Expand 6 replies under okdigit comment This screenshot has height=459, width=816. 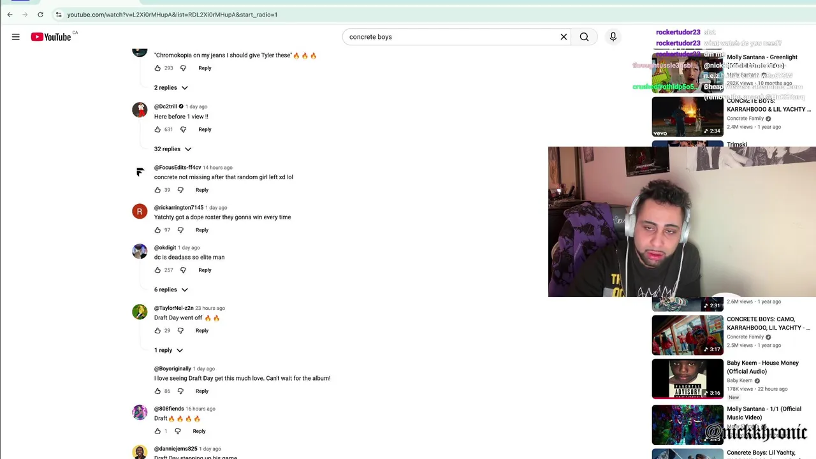pos(171,290)
